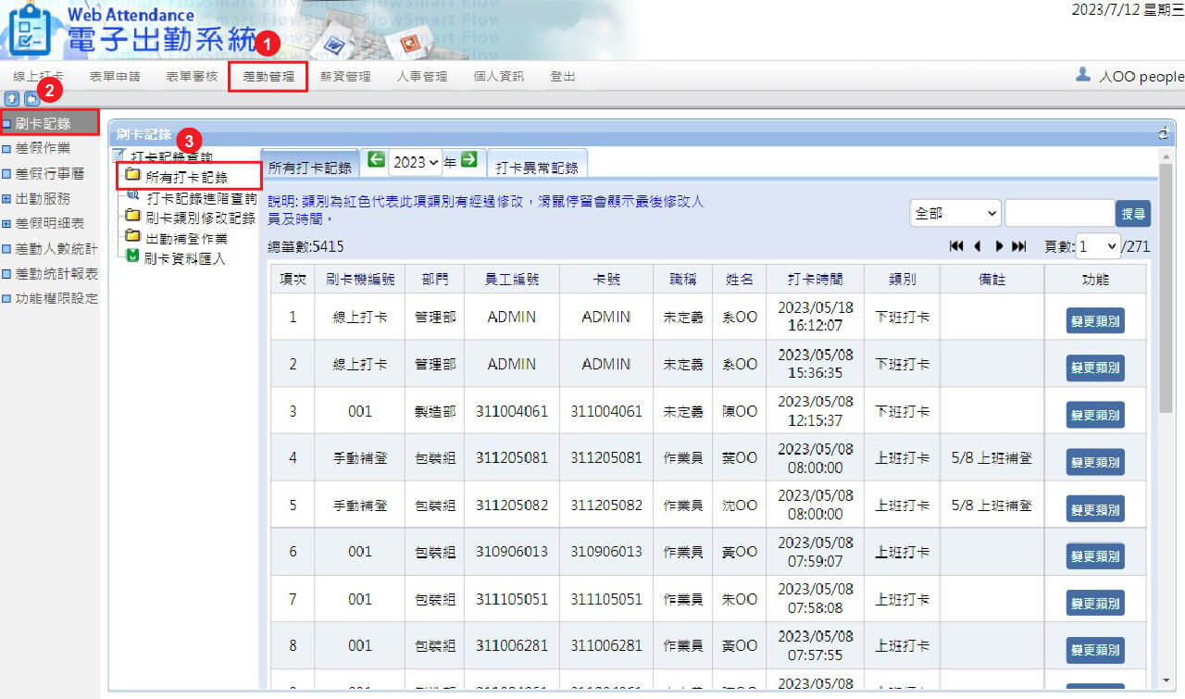Click timestamp 2023/05/18 16:12:07 in row 1
1185x699 pixels.
(x=815, y=316)
